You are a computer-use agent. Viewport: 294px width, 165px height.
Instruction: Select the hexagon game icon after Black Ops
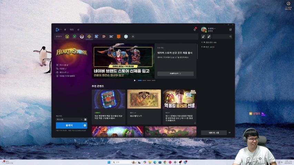click(x=126, y=36)
